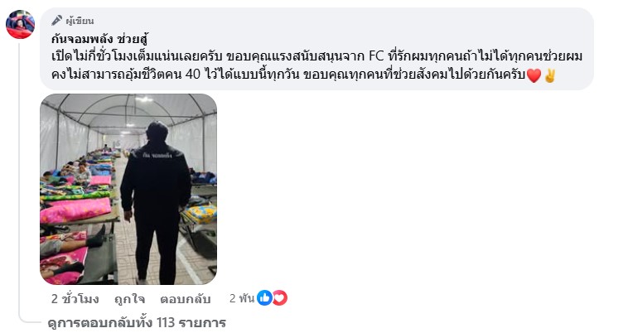Click the ผู้เขียน author label

coord(80,21)
